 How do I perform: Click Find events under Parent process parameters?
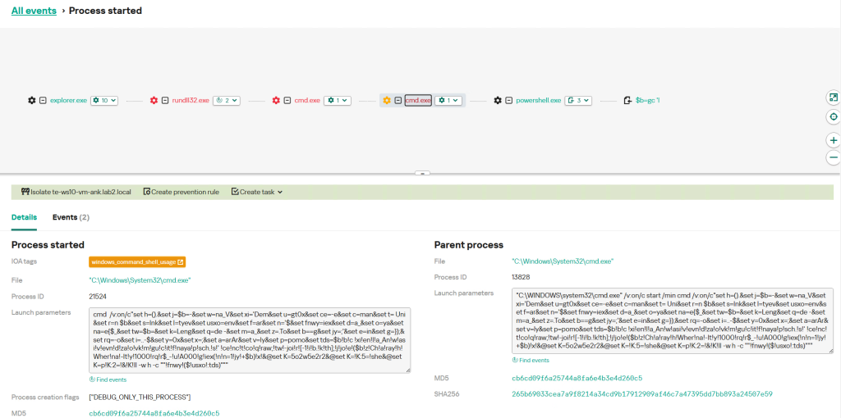(x=531, y=360)
